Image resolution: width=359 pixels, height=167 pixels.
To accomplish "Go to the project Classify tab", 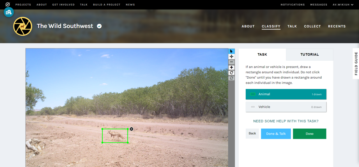I will [x=271, y=26].
